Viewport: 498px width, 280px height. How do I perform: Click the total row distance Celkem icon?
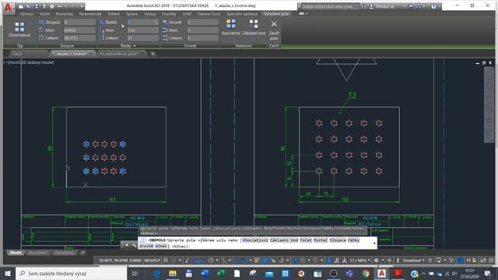pos(102,38)
